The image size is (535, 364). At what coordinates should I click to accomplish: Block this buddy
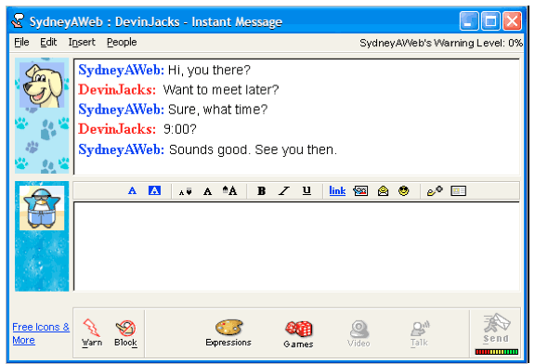click(125, 333)
